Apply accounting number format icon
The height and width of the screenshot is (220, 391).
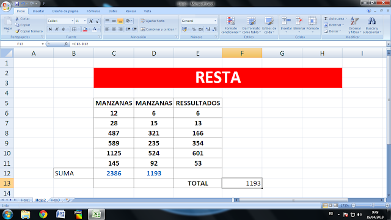coord(184,29)
